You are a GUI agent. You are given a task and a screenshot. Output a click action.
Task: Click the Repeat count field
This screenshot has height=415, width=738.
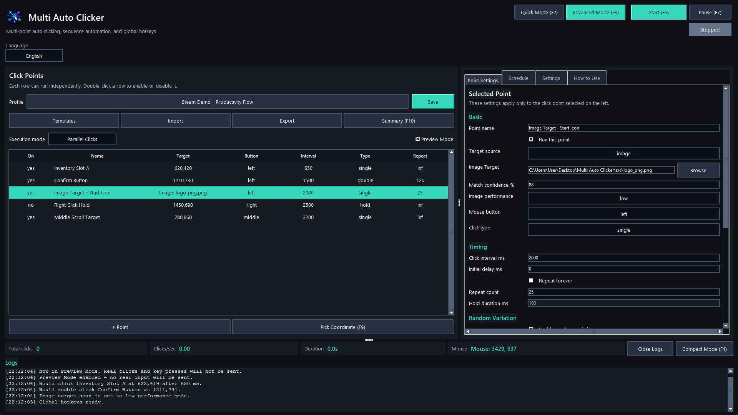click(x=623, y=292)
